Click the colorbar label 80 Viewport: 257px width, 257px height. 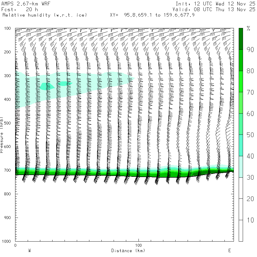[x=250, y=71]
